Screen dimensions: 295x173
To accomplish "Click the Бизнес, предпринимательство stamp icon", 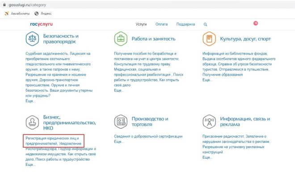I will point(32,122).
